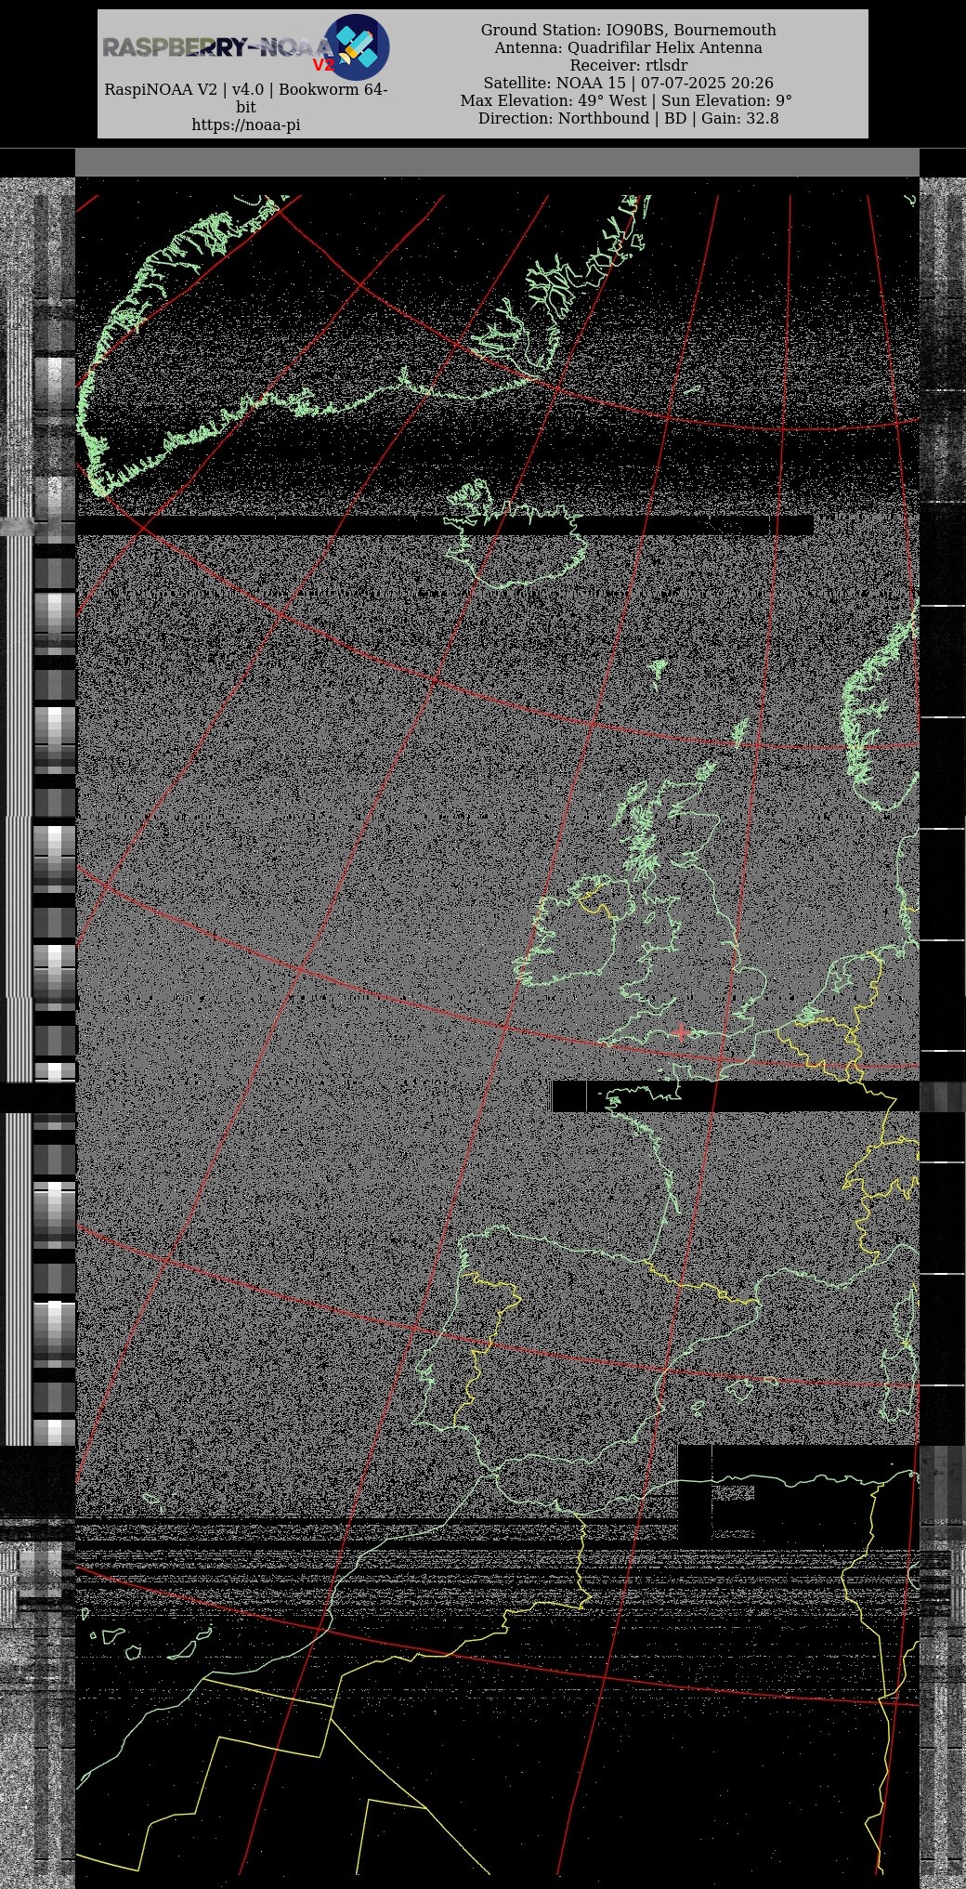Click the 'Receiver: rtlsdr' line
966x1889 pixels.
coord(629,65)
